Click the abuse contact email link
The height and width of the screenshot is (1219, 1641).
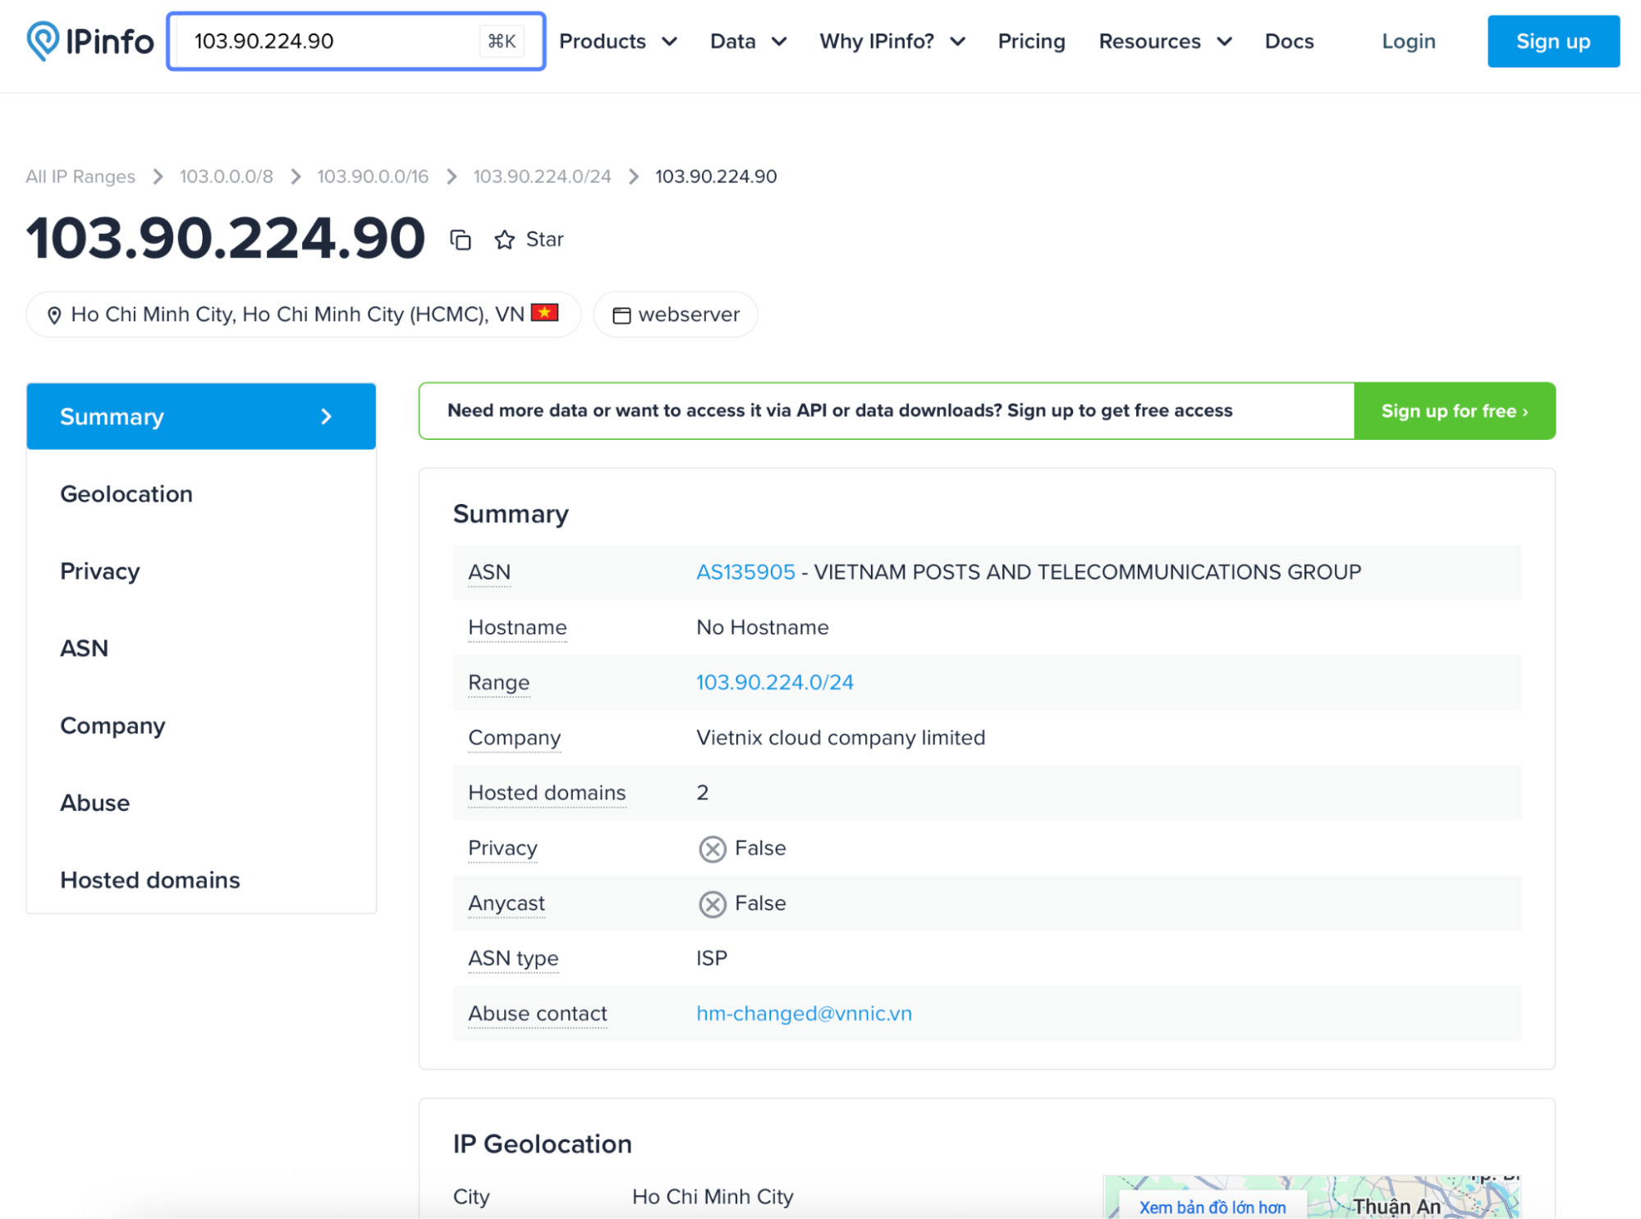pyautogui.click(x=804, y=1014)
